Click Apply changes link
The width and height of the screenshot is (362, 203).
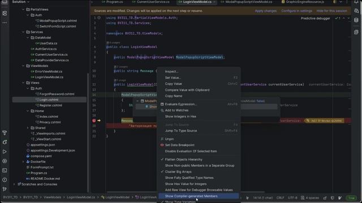tap(265, 11)
